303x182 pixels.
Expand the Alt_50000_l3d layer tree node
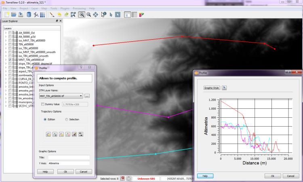point(6,33)
